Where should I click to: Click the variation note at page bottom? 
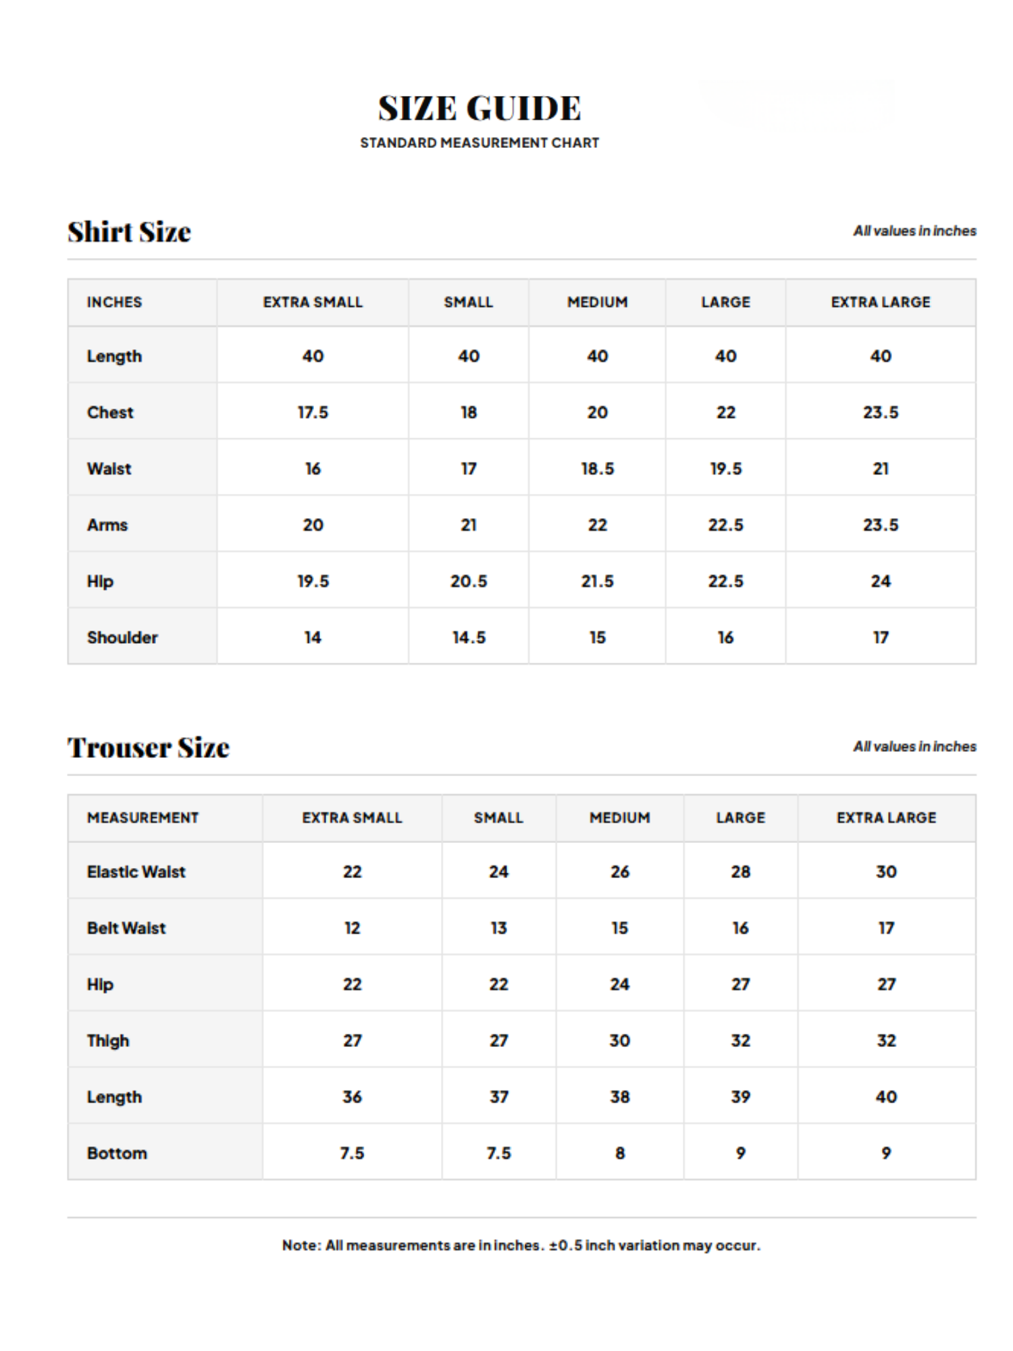click(521, 1245)
